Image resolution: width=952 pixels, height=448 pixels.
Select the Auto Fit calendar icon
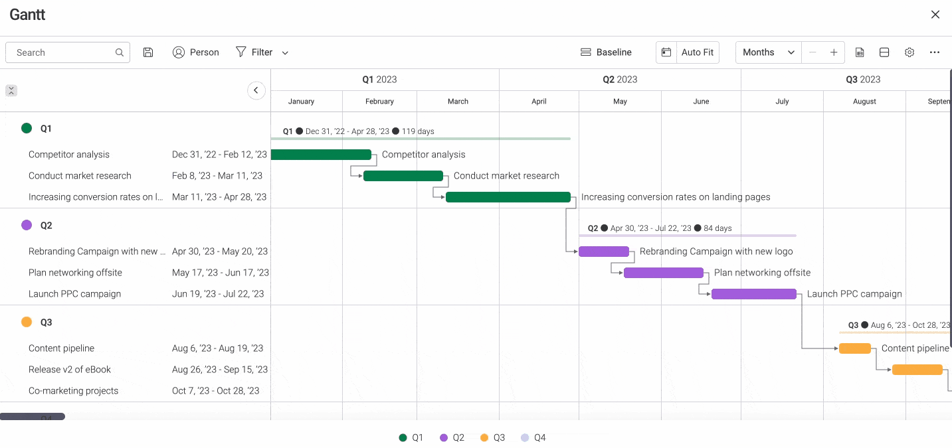tap(666, 52)
